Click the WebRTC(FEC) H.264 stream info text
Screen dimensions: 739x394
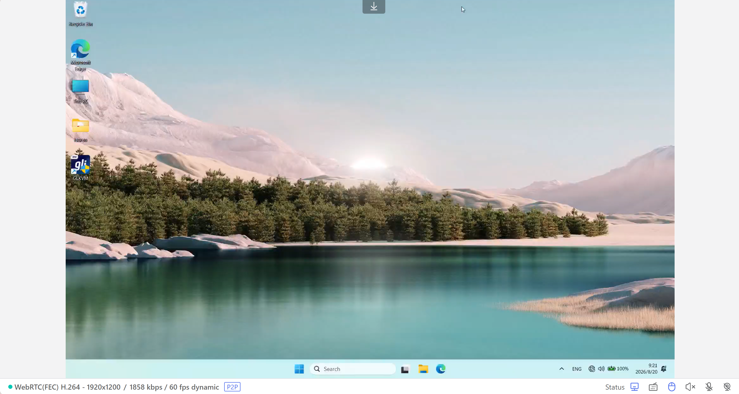click(x=117, y=387)
